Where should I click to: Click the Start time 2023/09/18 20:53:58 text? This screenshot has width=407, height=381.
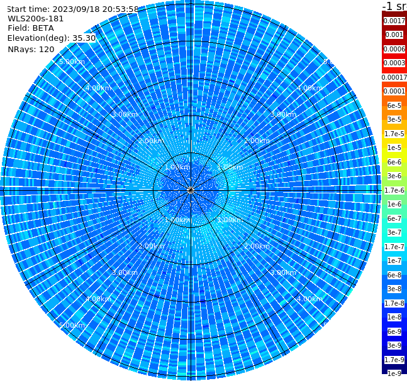click(72, 9)
